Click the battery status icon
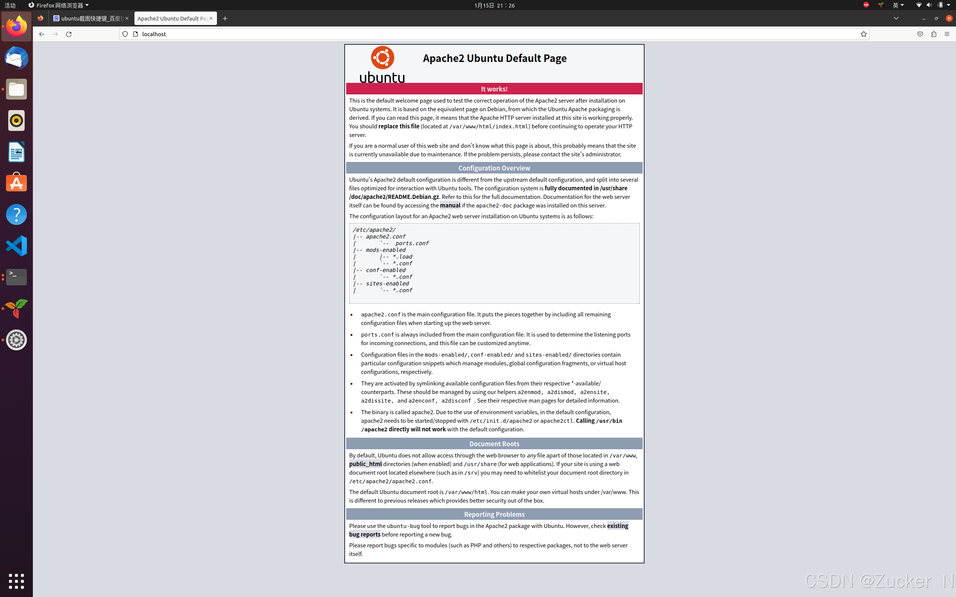The width and height of the screenshot is (956, 597). tap(940, 5)
